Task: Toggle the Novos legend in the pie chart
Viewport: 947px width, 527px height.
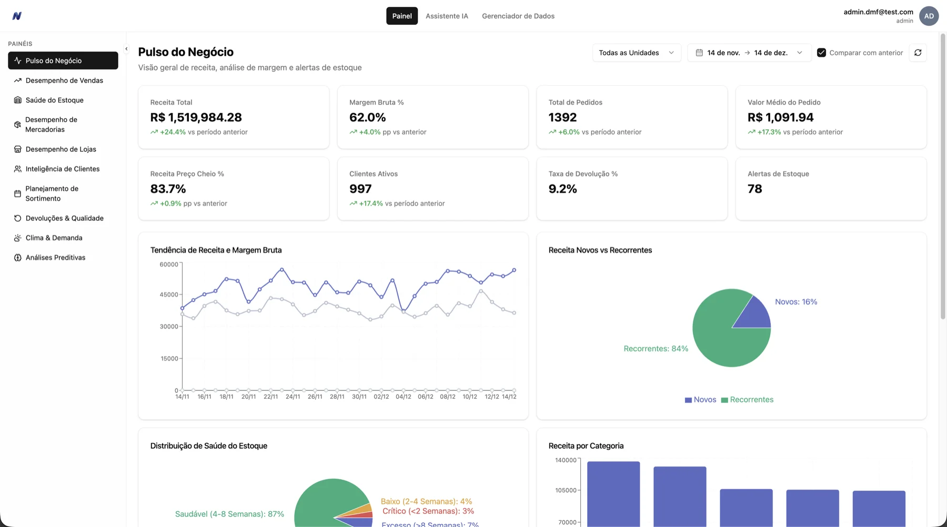Action: [700, 399]
